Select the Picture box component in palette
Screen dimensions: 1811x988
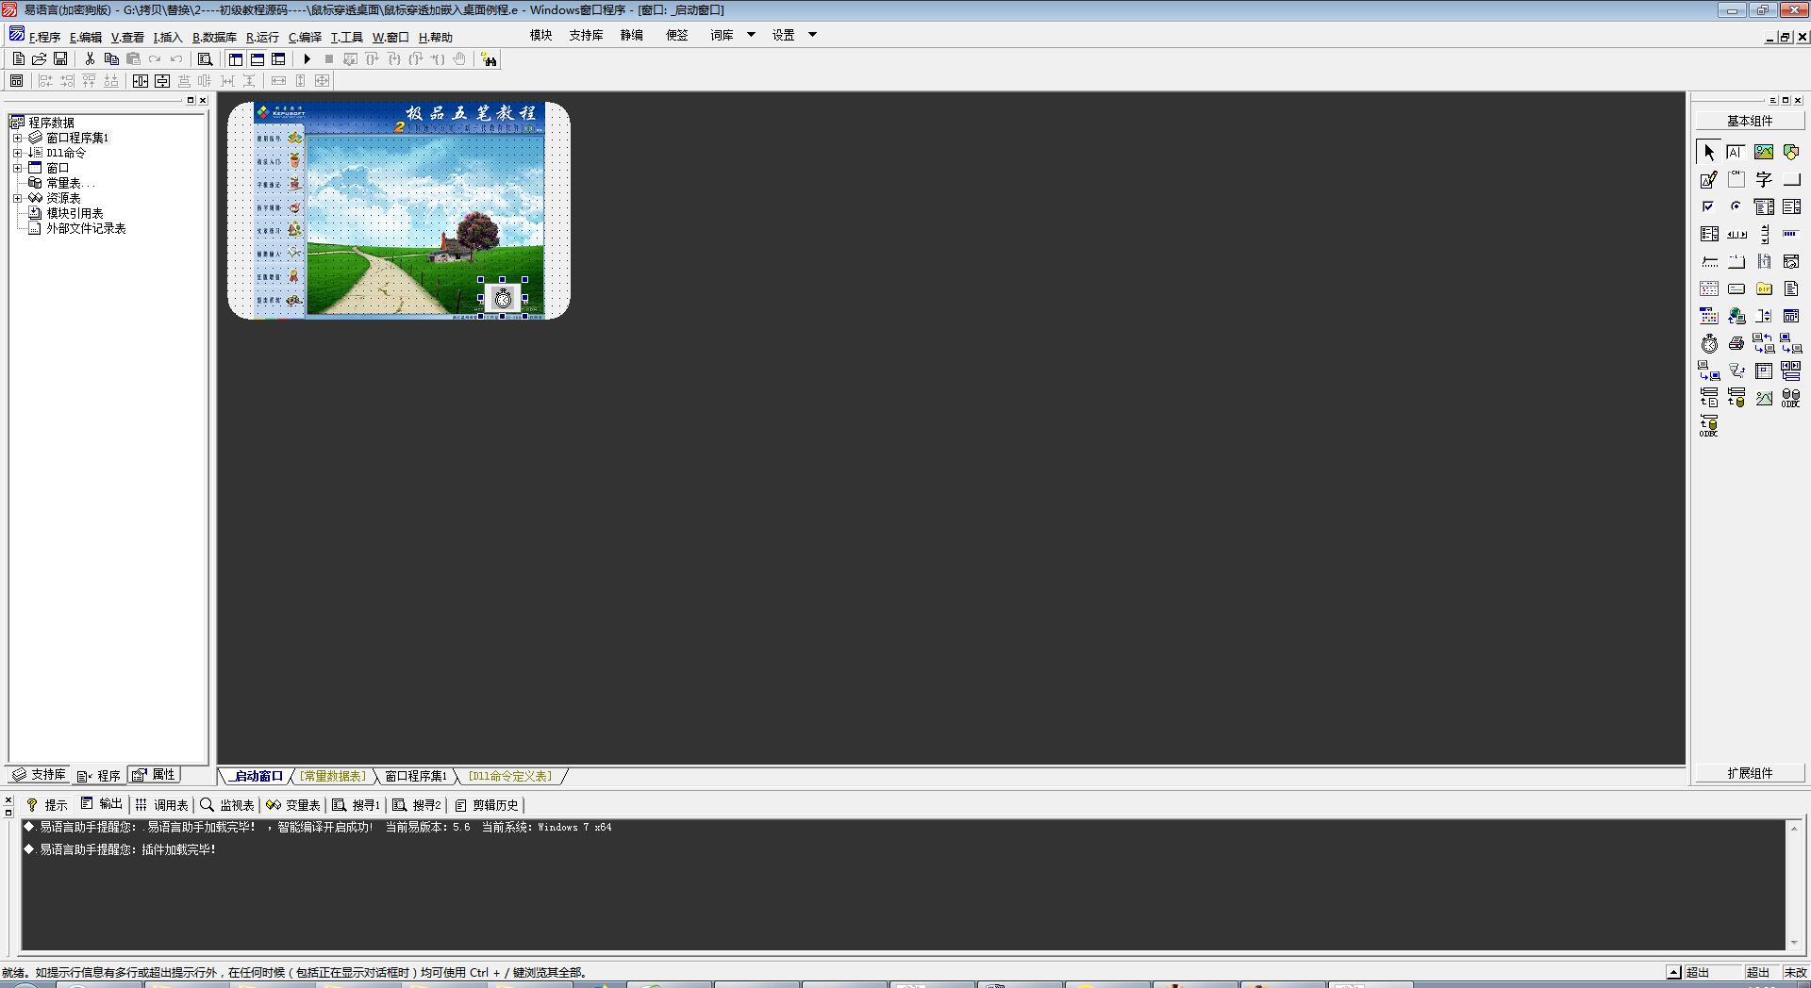tap(1763, 152)
